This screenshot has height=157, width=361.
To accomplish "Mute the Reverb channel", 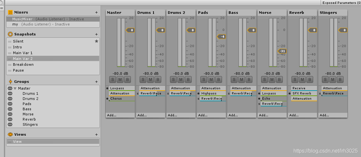I will (302, 80).
